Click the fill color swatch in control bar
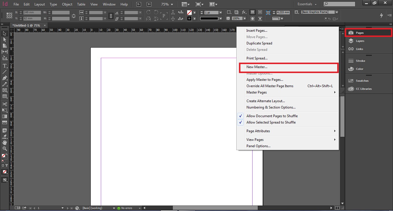The width and height of the screenshot is (393, 211). (x=189, y=13)
